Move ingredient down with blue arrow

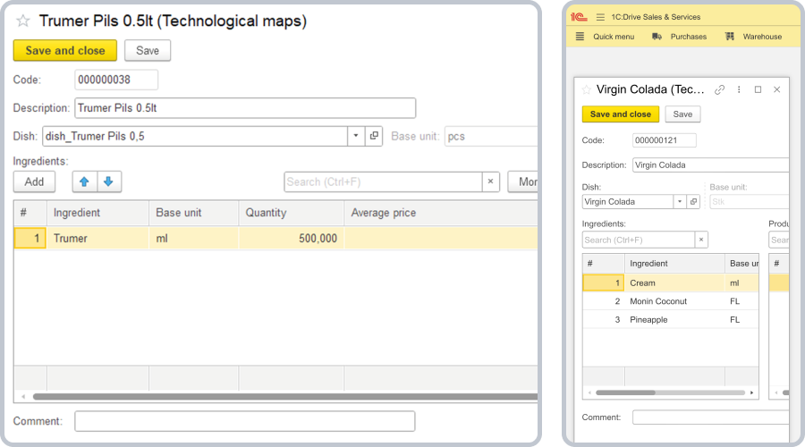point(109,181)
